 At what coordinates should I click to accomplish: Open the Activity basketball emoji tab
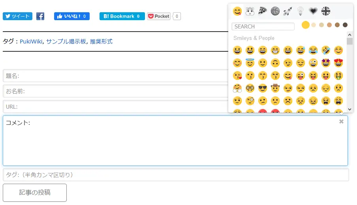275,11
